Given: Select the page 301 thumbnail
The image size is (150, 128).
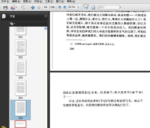Looking at the screenshot, I should click(x=20, y=30).
